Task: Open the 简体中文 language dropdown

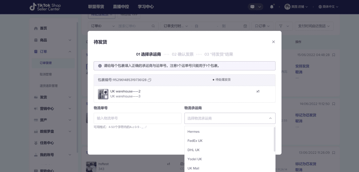Action: 328,7
